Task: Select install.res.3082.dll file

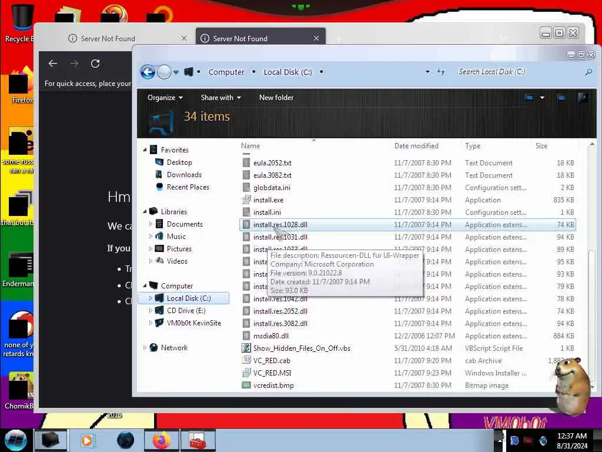Action: tap(280, 323)
